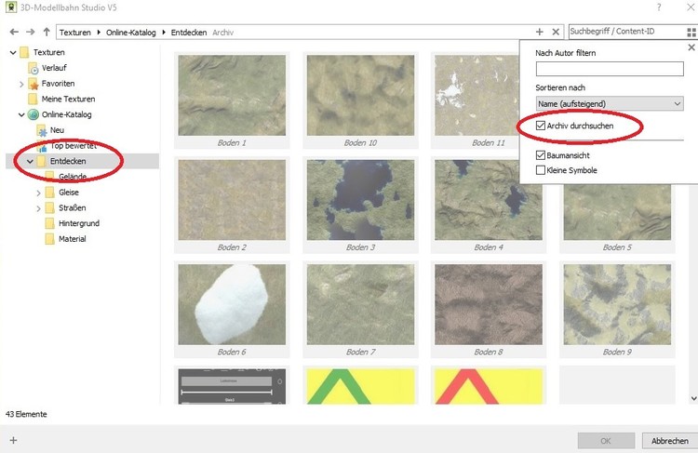Select the yellow texture with red chevron
Image resolution: width=698 pixels, height=453 pixels.
[x=489, y=386]
